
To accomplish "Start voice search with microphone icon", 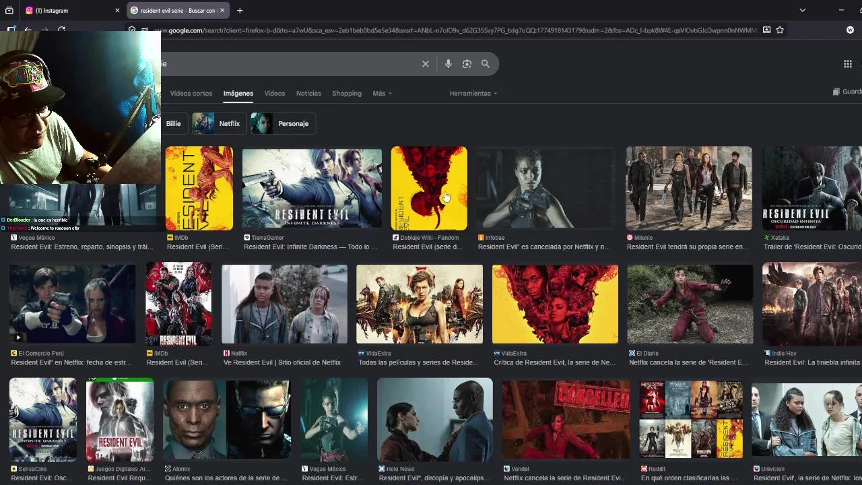I will pyautogui.click(x=448, y=64).
